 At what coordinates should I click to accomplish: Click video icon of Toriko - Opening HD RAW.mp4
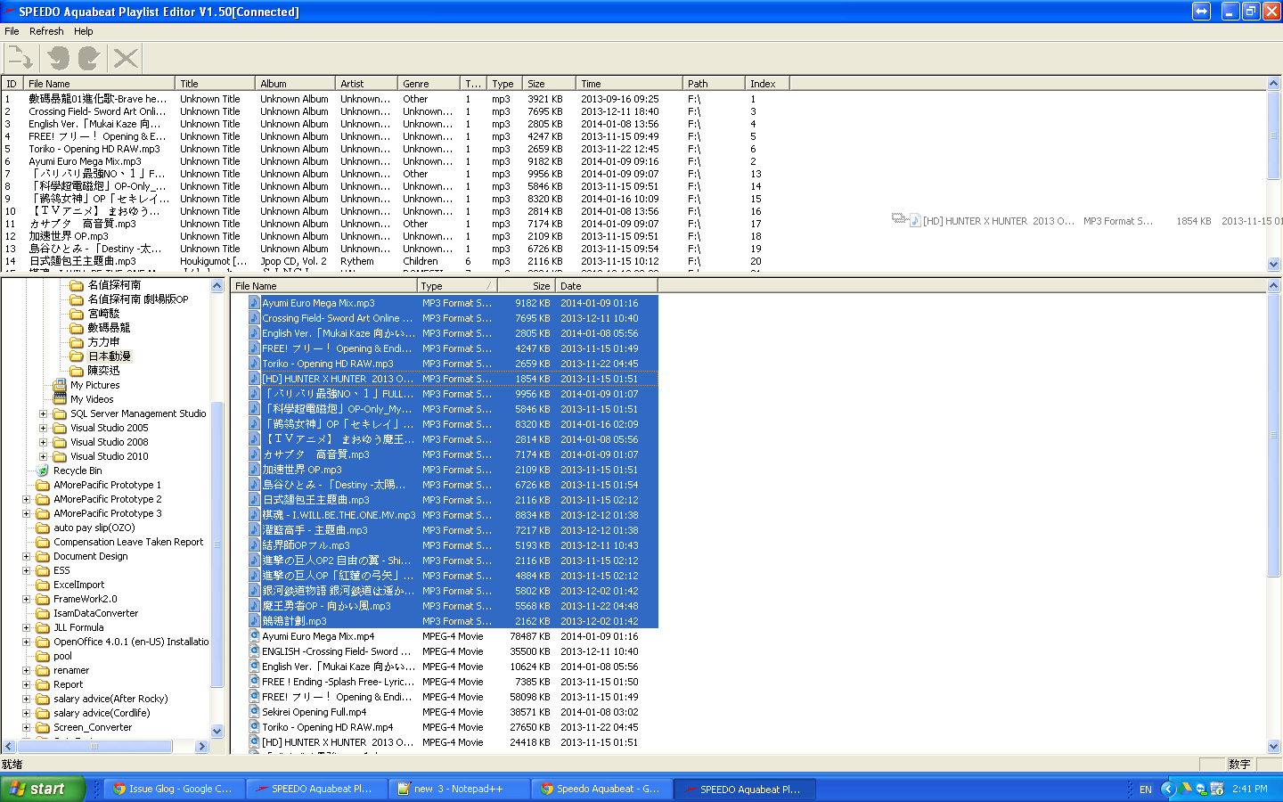(x=254, y=727)
